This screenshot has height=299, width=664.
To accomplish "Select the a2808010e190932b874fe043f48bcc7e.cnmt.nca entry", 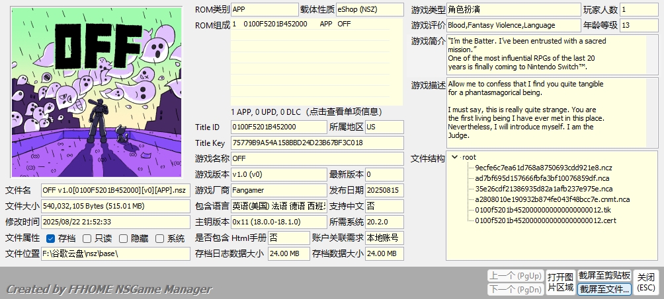I will click(x=552, y=199).
